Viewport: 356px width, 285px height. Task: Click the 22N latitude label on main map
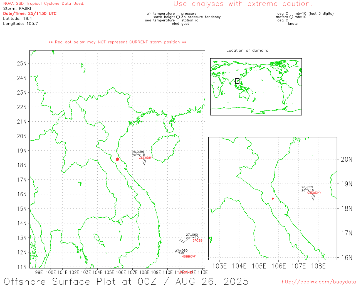click(22, 107)
